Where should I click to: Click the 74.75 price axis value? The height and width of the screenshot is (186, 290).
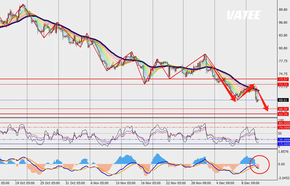point(283,74)
